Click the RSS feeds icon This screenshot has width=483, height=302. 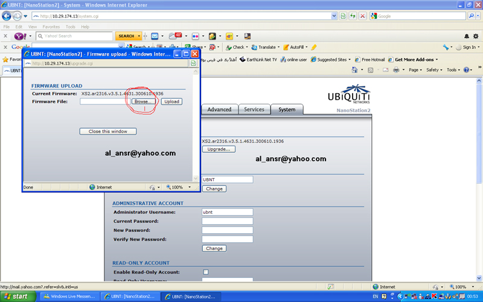[371, 70]
